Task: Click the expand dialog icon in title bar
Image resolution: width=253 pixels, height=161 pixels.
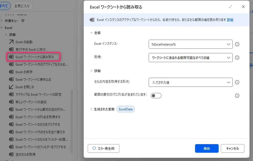Action: point(230,7)
